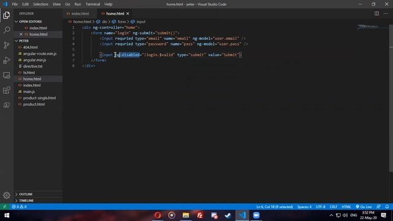Open FileZilla from taskbar
The width and height of the screenshot is (393, 221).
point(200,215)
